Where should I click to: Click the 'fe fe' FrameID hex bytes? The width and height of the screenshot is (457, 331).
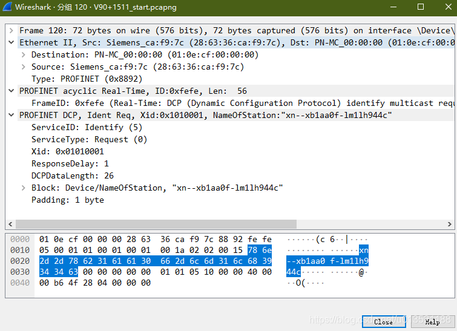click(x=260, y=239)
